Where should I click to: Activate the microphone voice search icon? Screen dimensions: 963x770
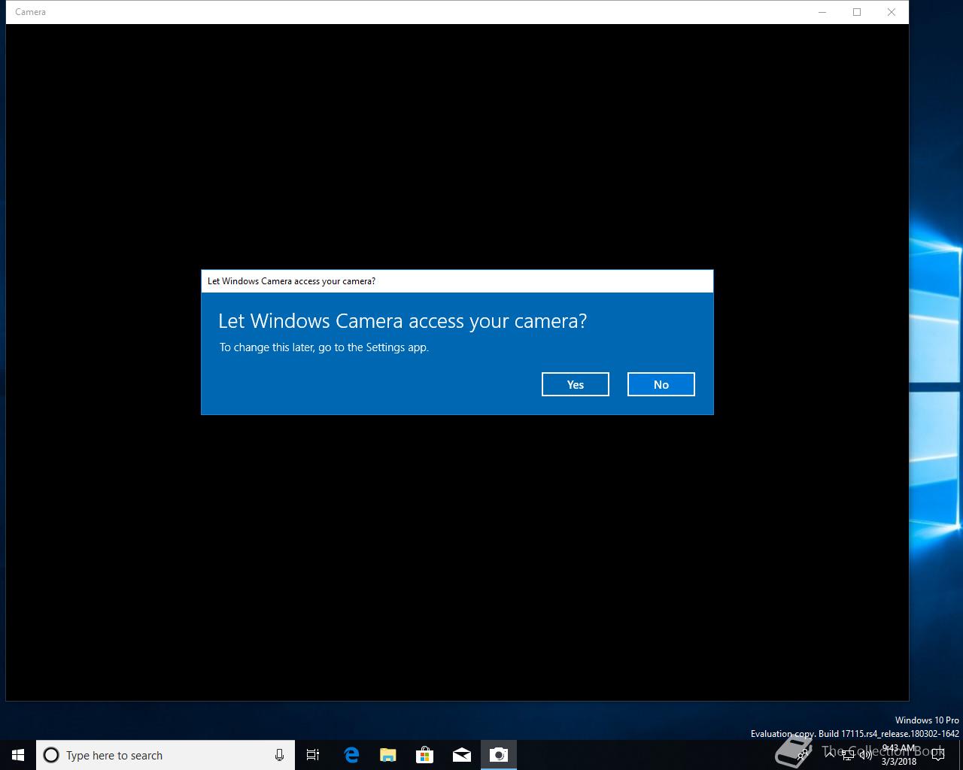click(279, 755)
